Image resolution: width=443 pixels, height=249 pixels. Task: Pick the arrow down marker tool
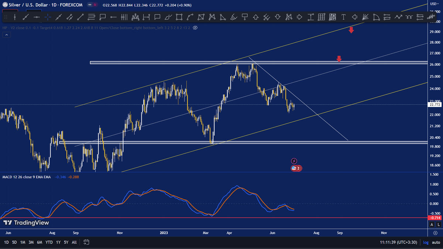click(x=277, y=17)
